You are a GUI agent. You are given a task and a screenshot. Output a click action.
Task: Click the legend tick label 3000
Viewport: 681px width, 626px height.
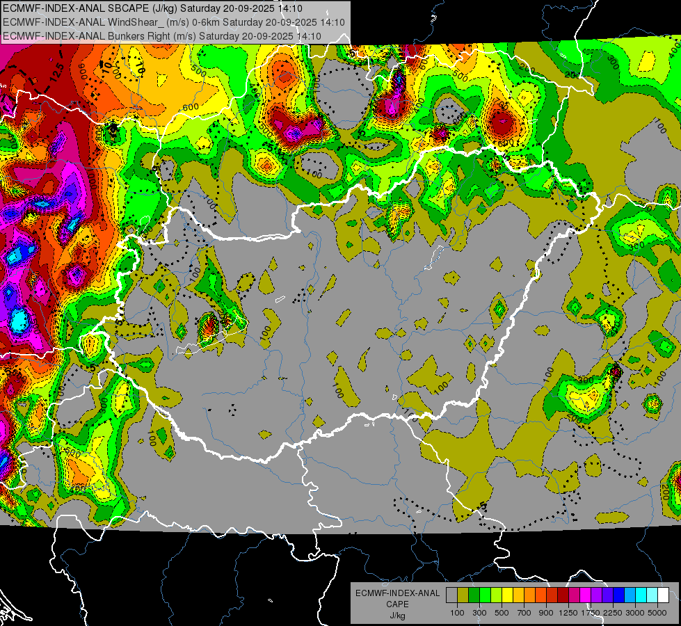[635, 613]
